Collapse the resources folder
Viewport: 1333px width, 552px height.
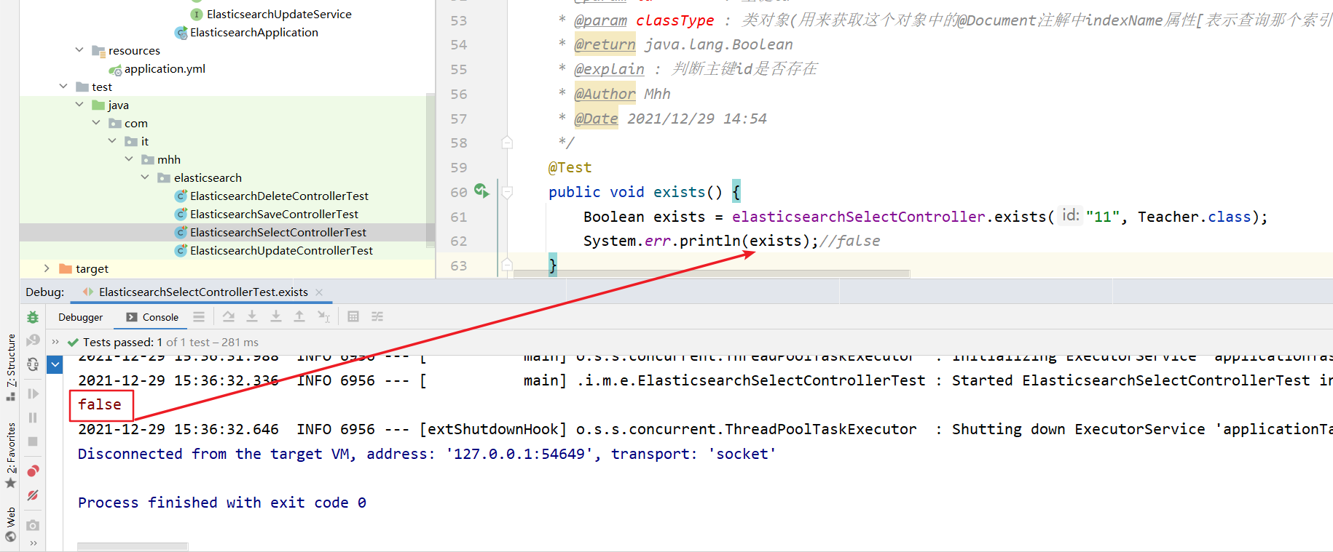point(79,50)
